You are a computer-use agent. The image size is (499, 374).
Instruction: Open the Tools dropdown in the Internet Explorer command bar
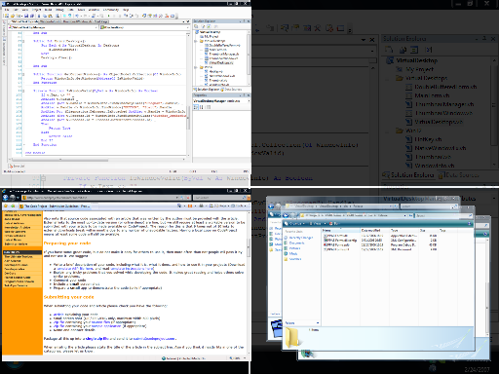coord(240,206)
